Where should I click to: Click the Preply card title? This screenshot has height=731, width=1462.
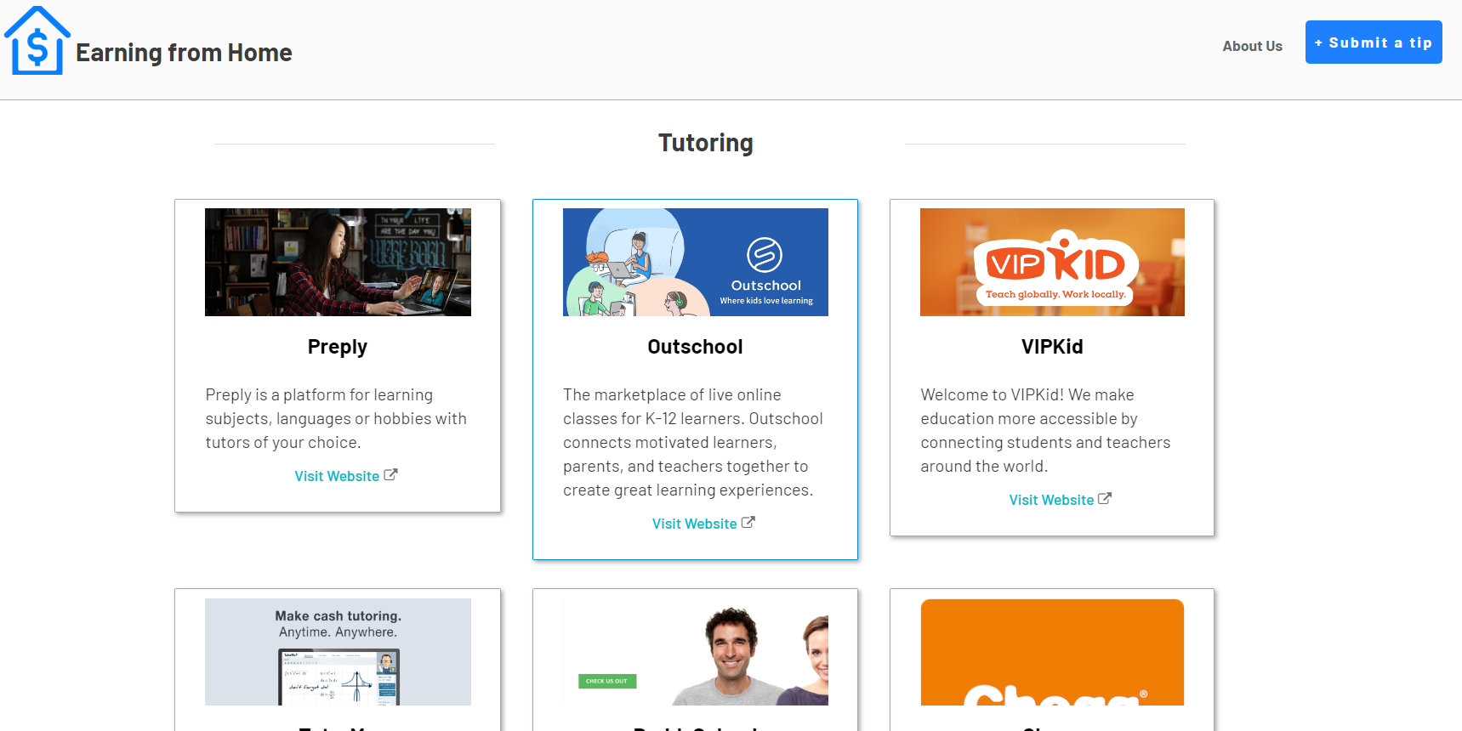338,347
